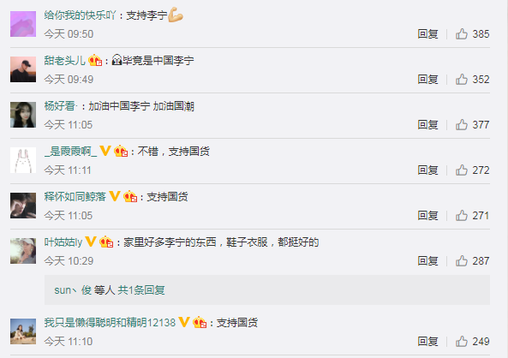
Task: Expand the 共1条回复 replies thread
Action: [x=141, y=290]
